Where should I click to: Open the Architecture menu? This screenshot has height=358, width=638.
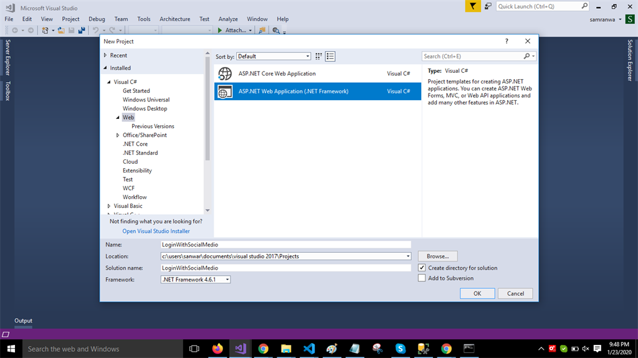tap(174, 19)
